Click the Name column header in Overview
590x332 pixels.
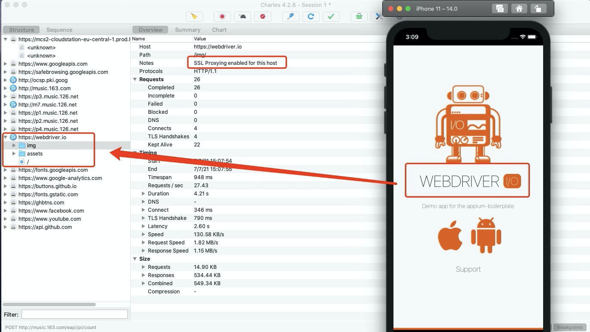pyautogui.click(x=138, y=39)
